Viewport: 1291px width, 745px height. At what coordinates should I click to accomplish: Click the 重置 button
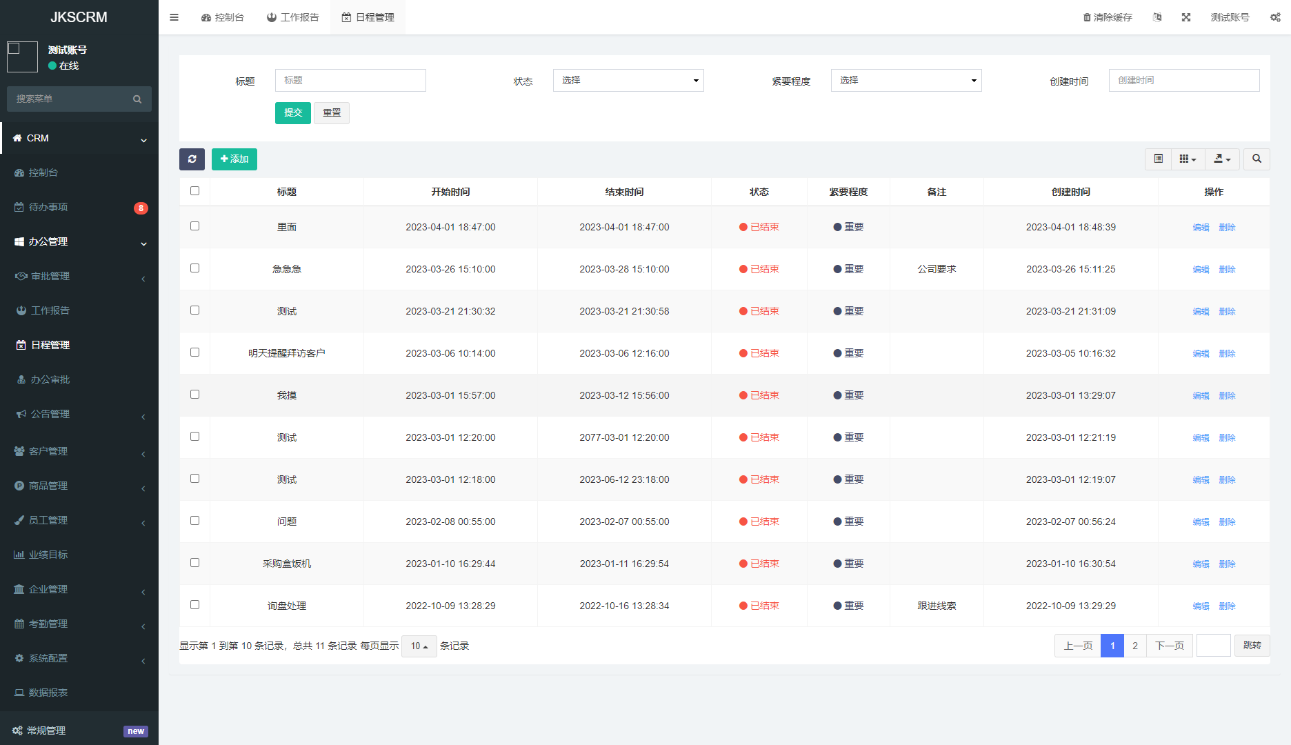pyautogui.click(x=332, y=113)
